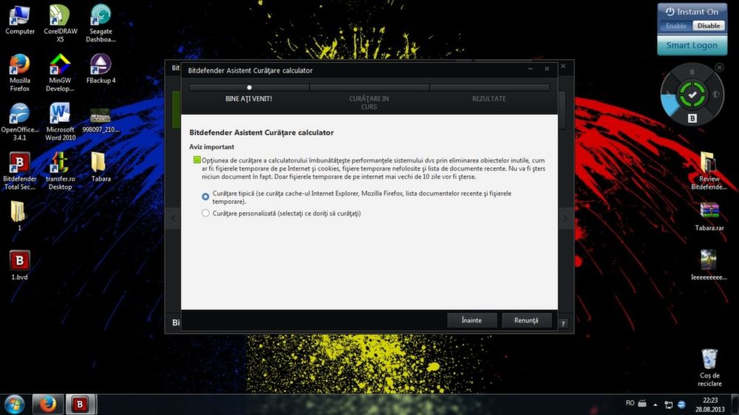Close the Bitdefender security widget
Screen dimensions: 739x415
click(x=719, y=68)
